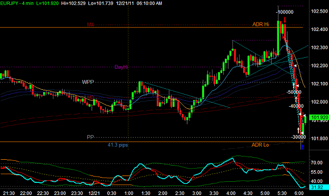Select the ADR Hi level label

point(261,24)
